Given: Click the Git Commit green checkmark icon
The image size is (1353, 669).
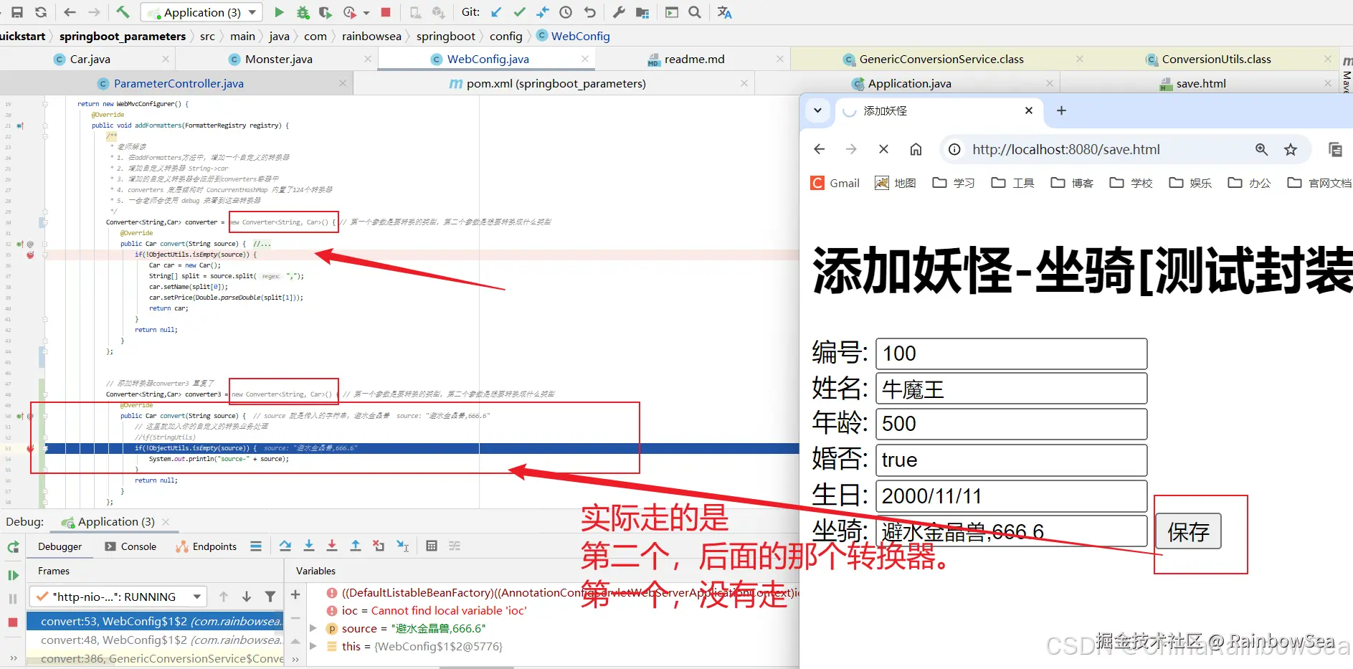Looking at the screenshot, I should (x=520, y=12).
